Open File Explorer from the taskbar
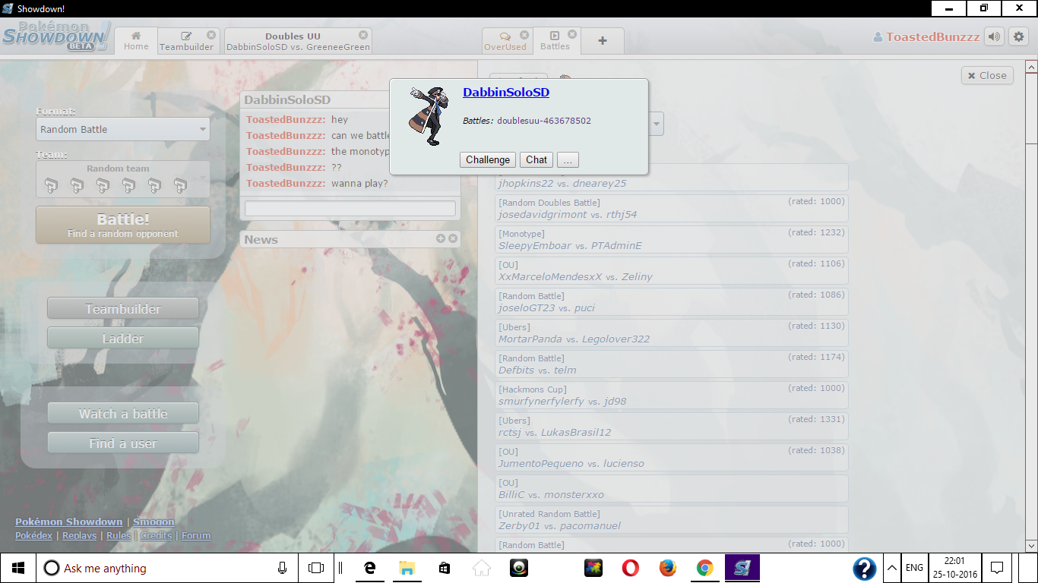This screenshot has width=1038, height=583. pyautogui.click(x=407, y=568)
